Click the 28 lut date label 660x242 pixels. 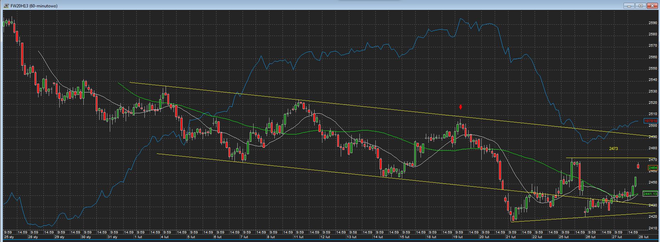point(644,237)
